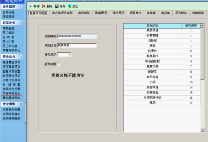Viewport: 208px width, 142px height.
Task: Open 项目材料成分 in the sidebar
Action: coord(11,93)
